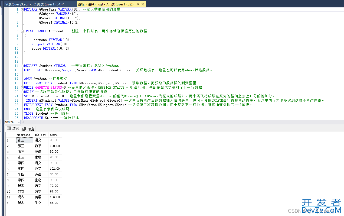Click the OPEN Student statement on line 17
The image size is (344, 216).
35,79
